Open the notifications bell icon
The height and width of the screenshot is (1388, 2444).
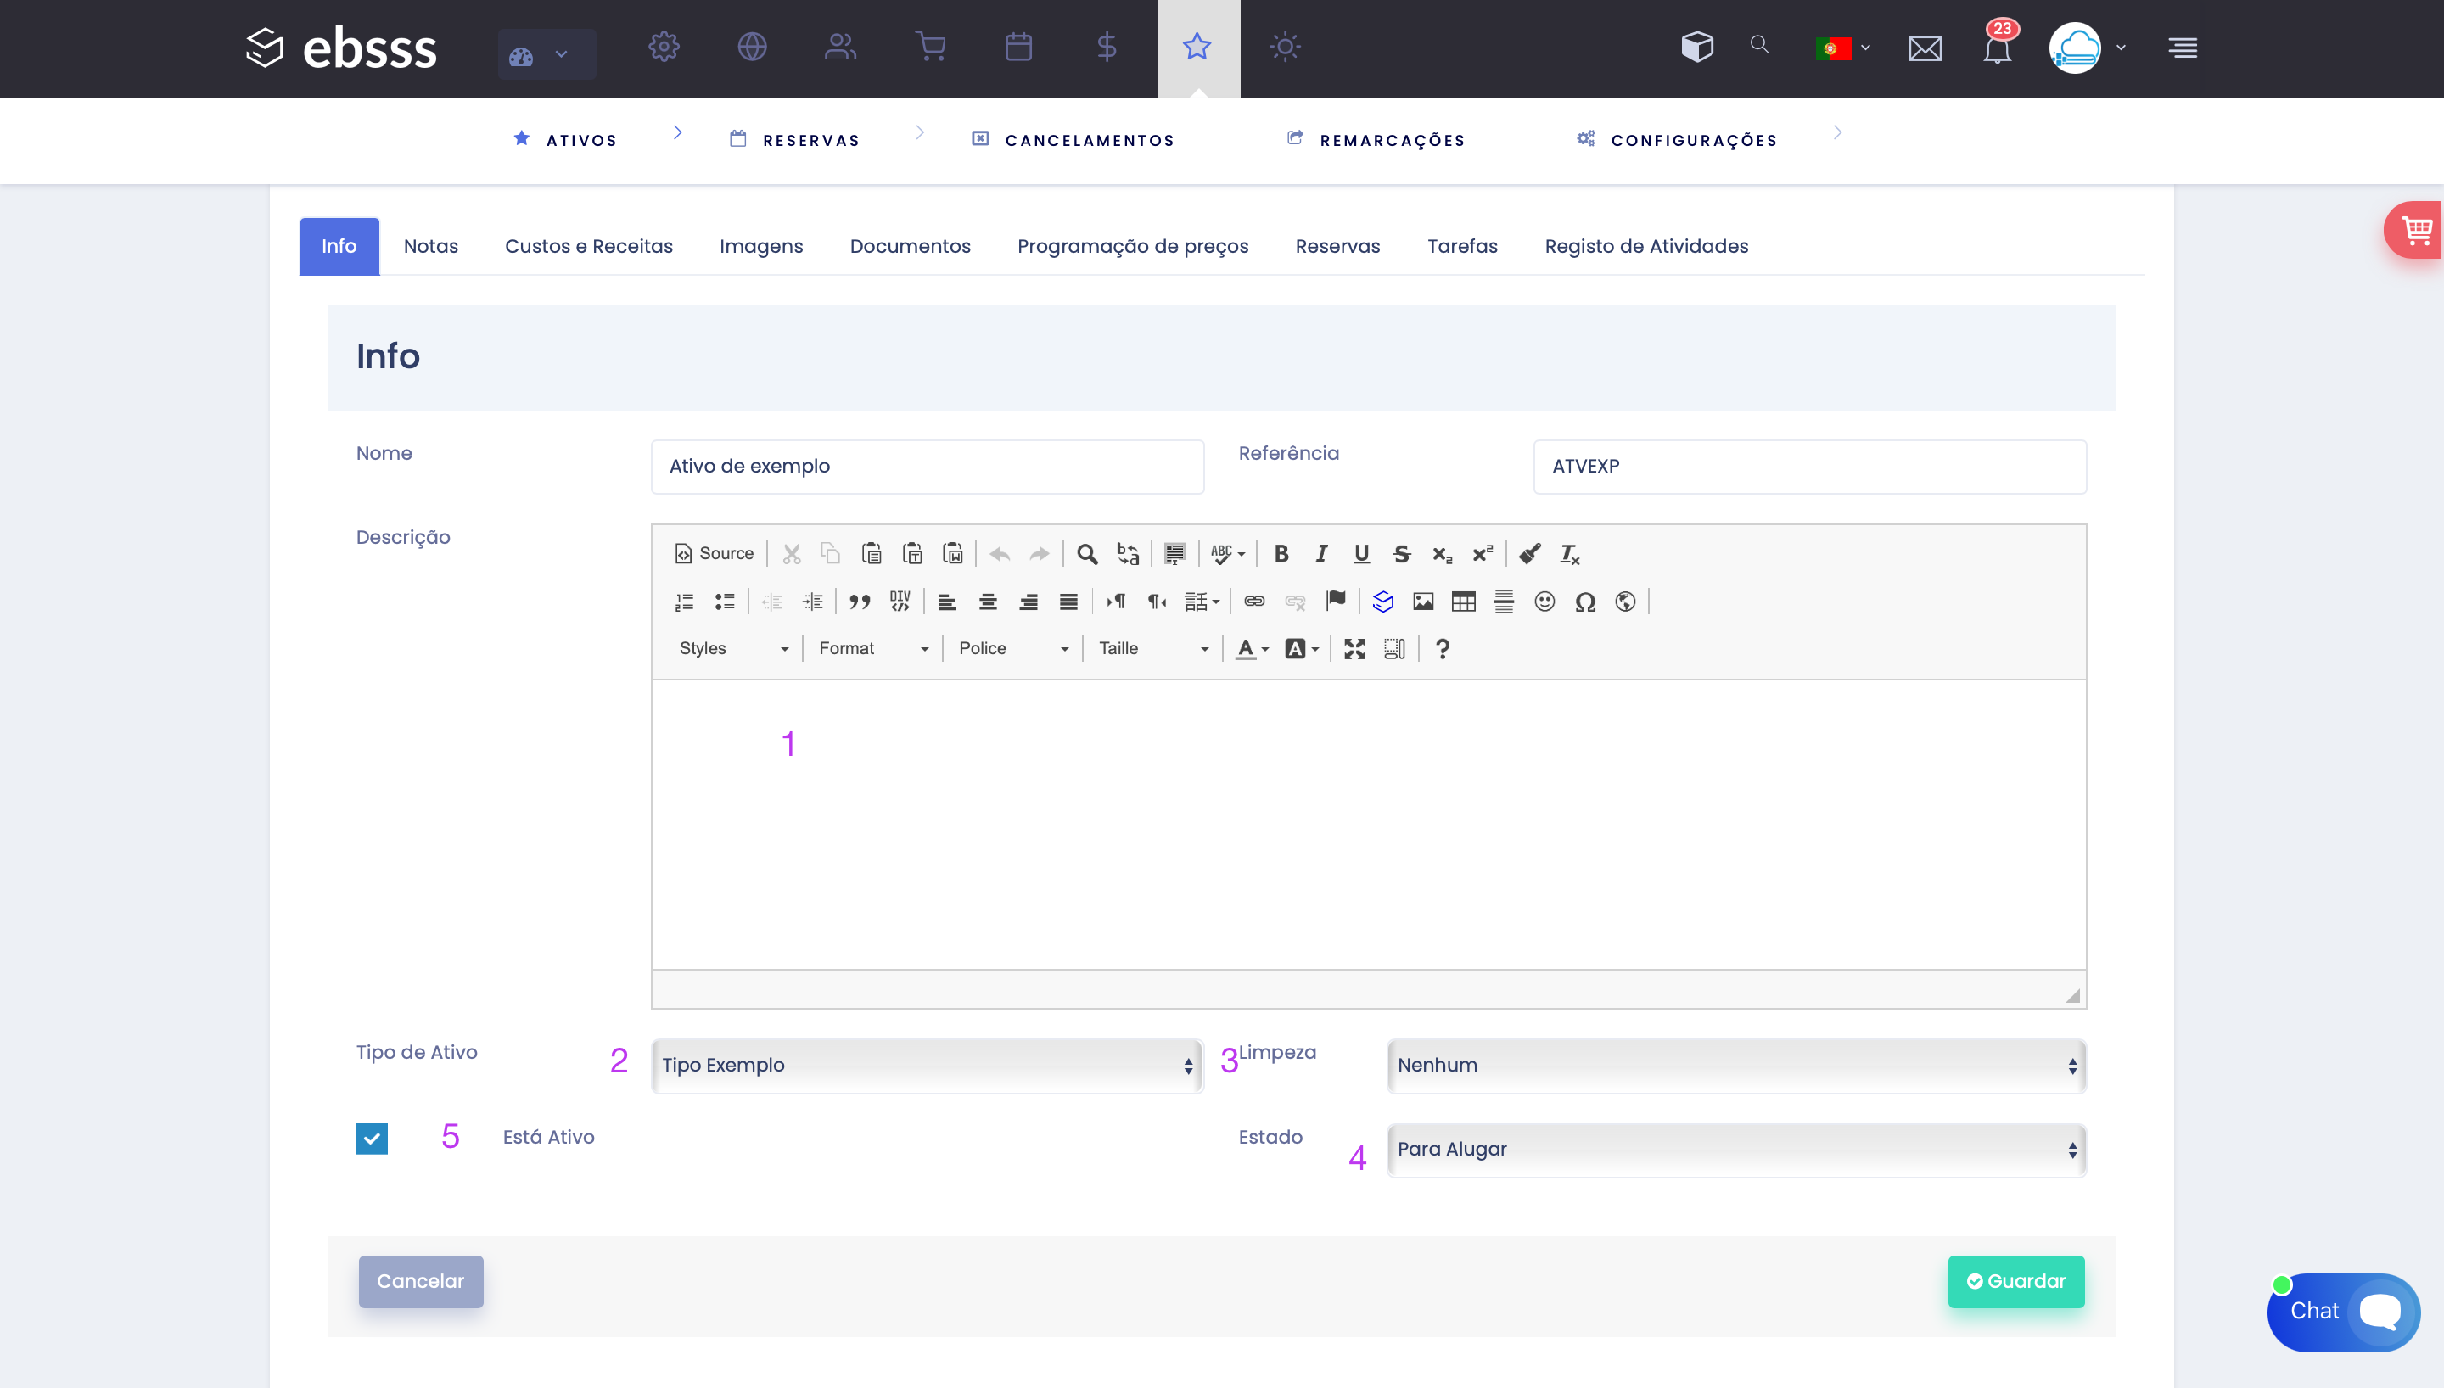point(1997,48)
